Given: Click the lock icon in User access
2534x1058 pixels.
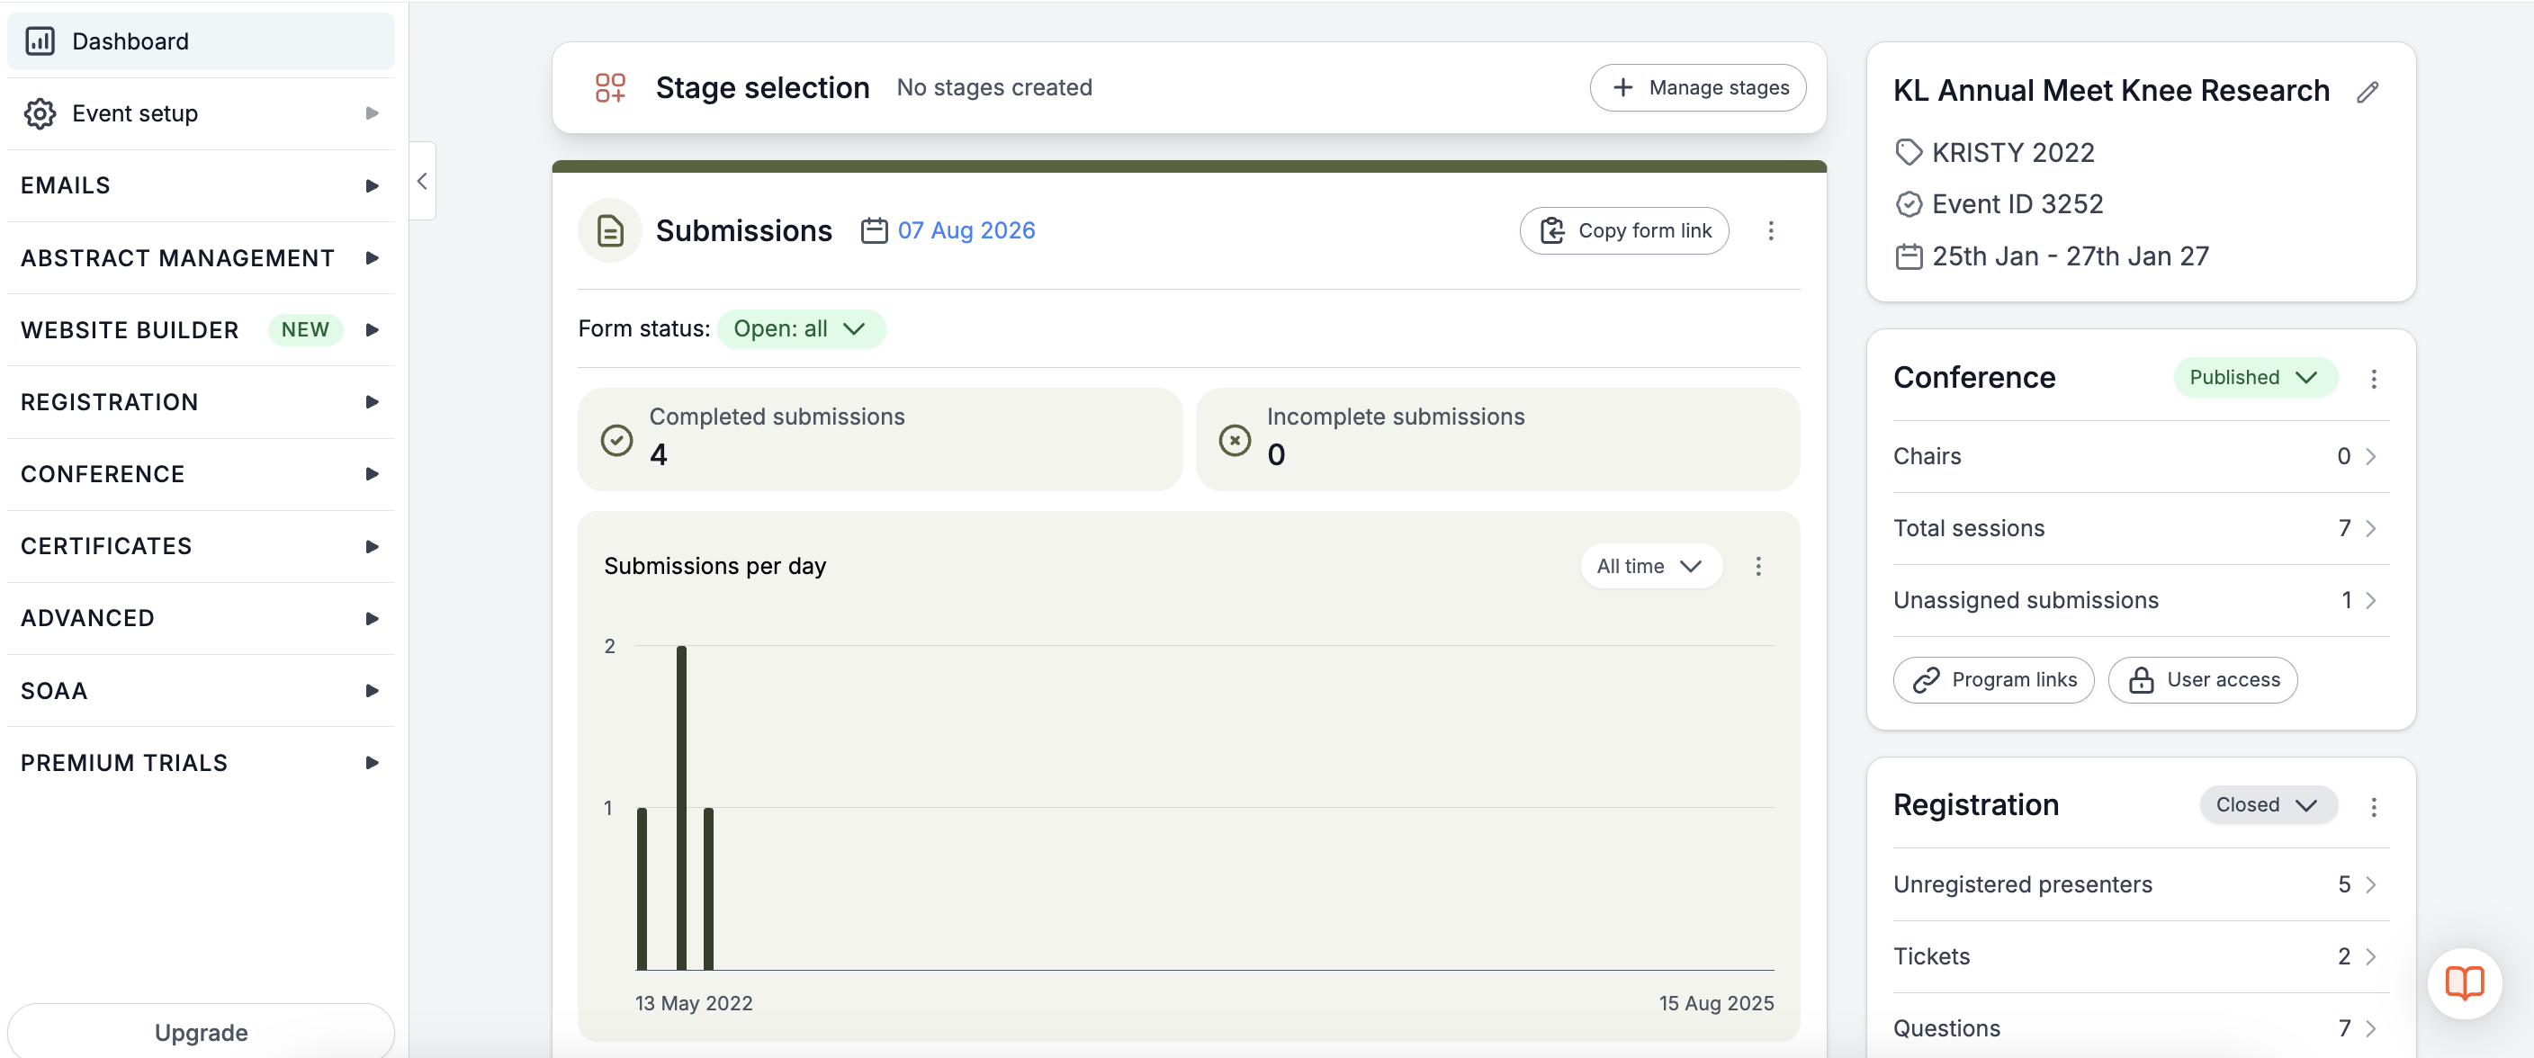Looking at the screenshot, I should 2142,679.
